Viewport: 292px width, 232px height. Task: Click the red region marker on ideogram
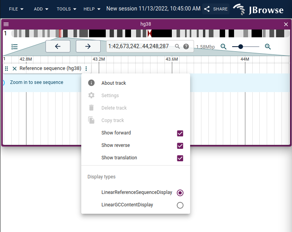pyautogui.click(x=60, y=33)
